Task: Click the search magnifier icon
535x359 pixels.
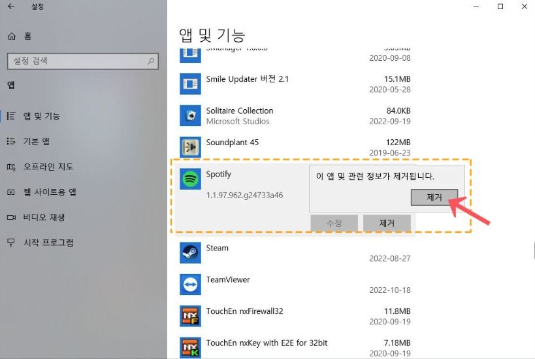Action: pos(150,61)
